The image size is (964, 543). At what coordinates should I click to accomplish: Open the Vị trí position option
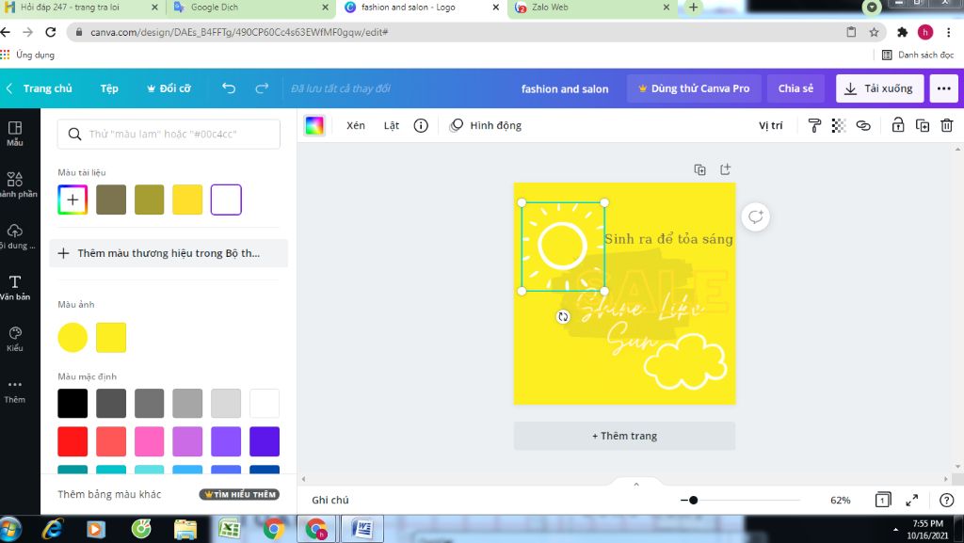770,125
